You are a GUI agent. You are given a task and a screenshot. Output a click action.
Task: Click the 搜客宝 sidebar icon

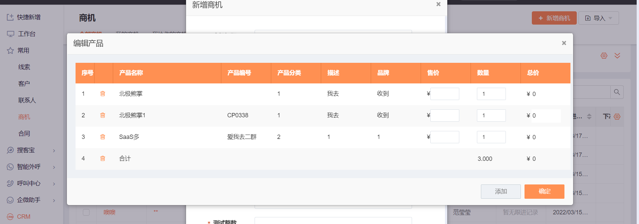[10, 150]
